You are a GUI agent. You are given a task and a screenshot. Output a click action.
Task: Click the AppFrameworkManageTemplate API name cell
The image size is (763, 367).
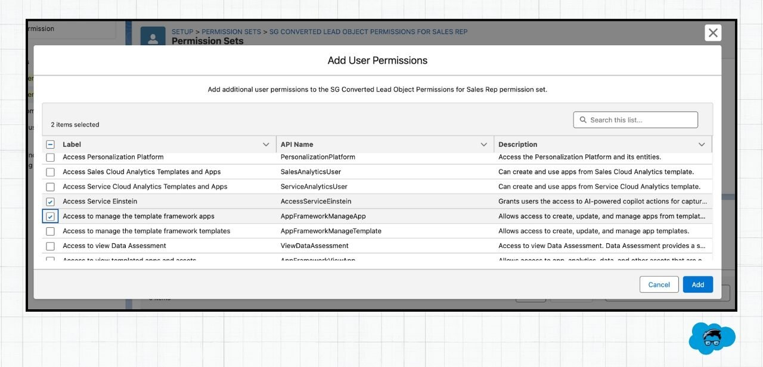(x=331, y=231)
